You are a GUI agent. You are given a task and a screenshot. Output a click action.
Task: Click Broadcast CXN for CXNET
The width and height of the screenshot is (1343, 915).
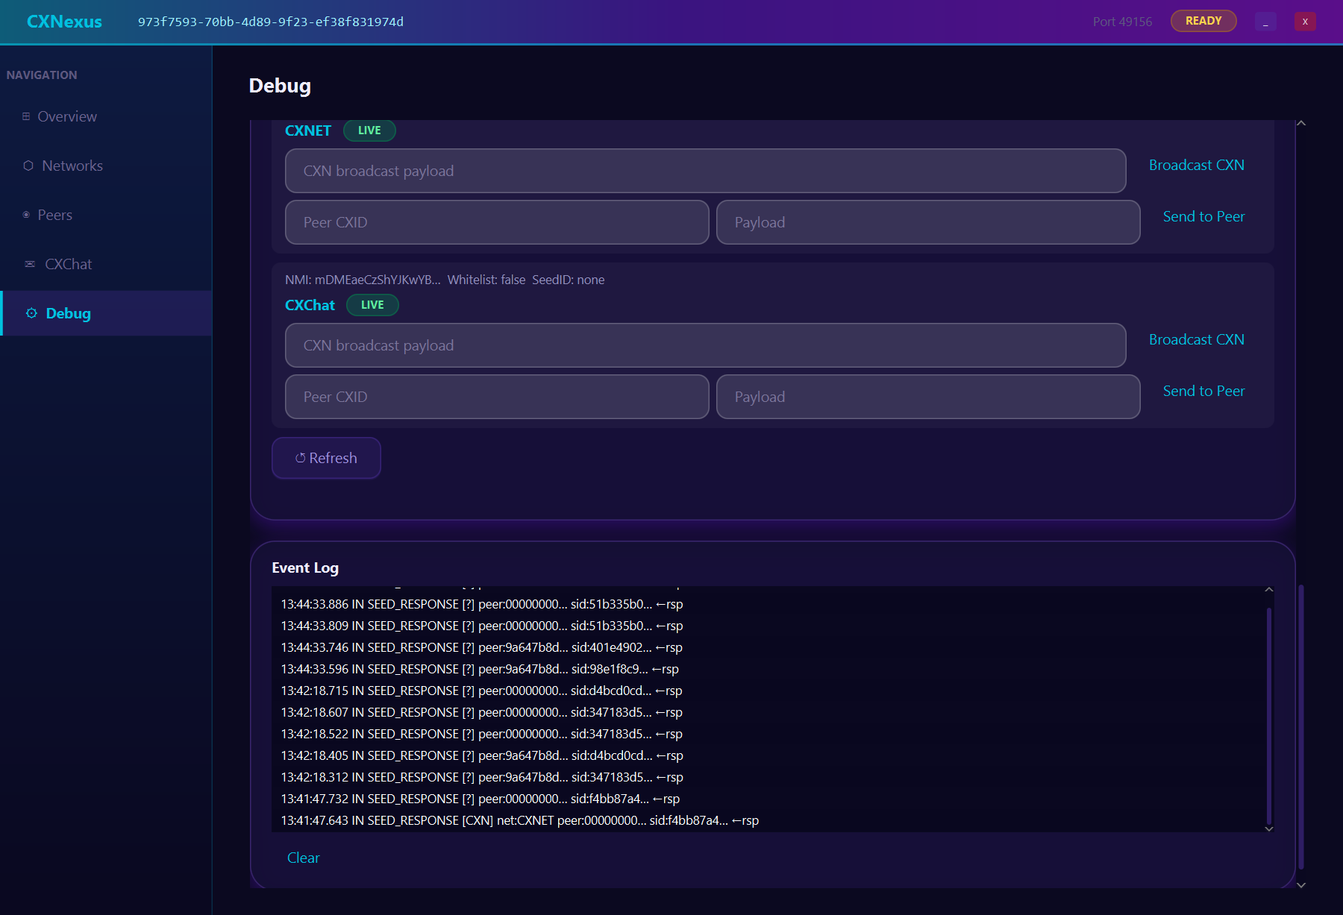point(1196,165)
